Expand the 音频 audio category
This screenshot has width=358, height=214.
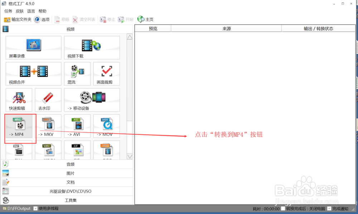67,164
